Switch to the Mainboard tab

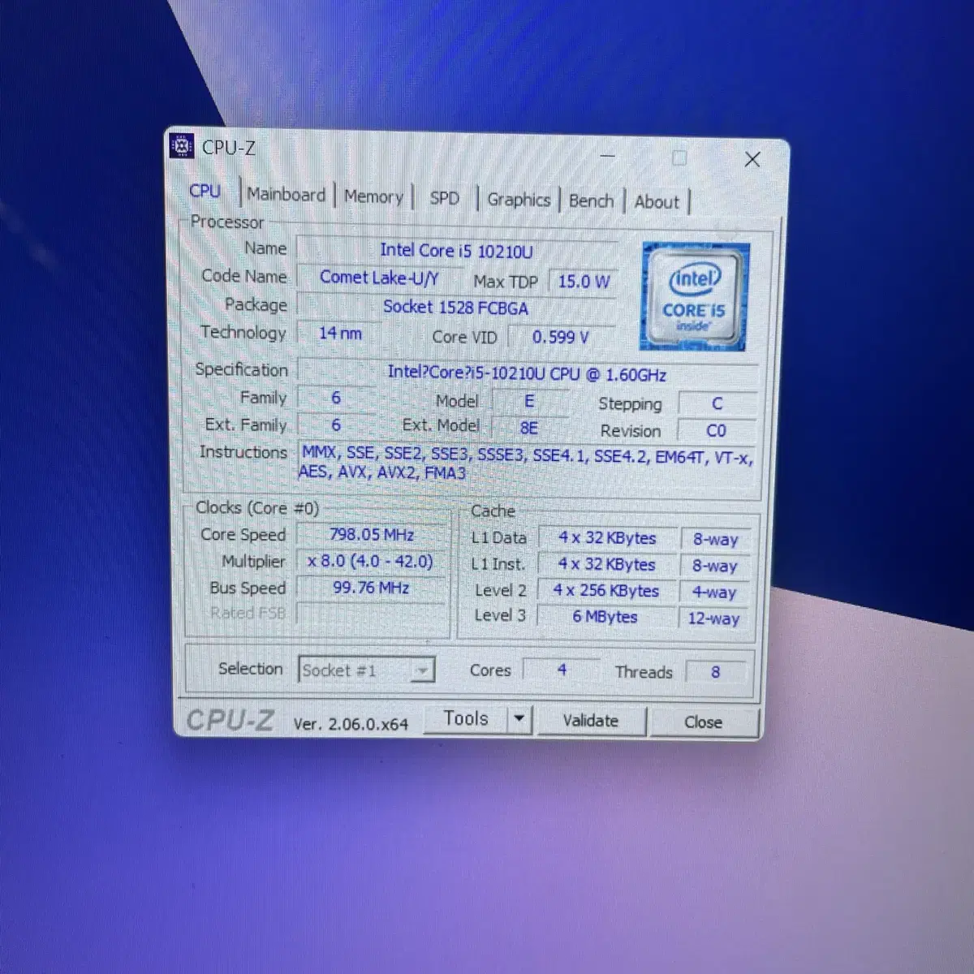click(x=286, y=195)
